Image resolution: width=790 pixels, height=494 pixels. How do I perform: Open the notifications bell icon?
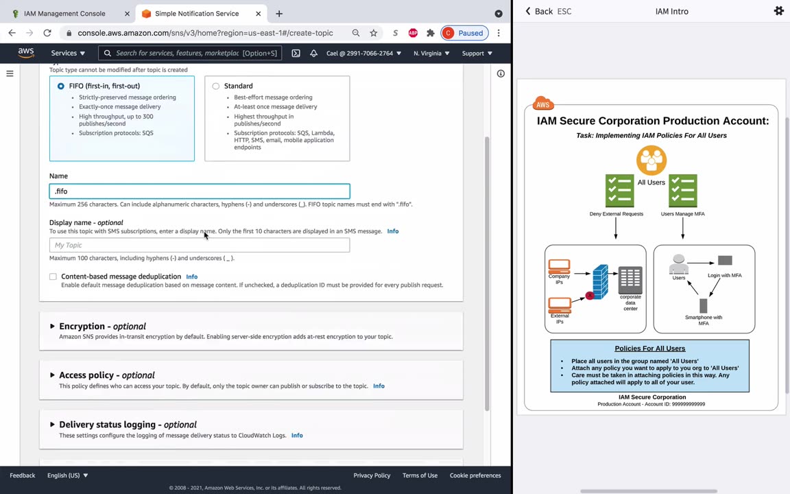(x=313, y=53)
